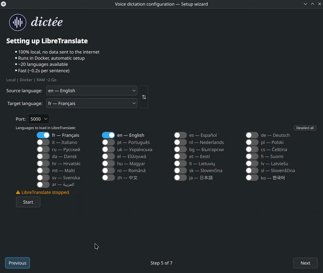Click the Setting up LibreTranslate heading
Image resolution: width=323 pixels, height=273 pixels.
[x=47, y=41]
